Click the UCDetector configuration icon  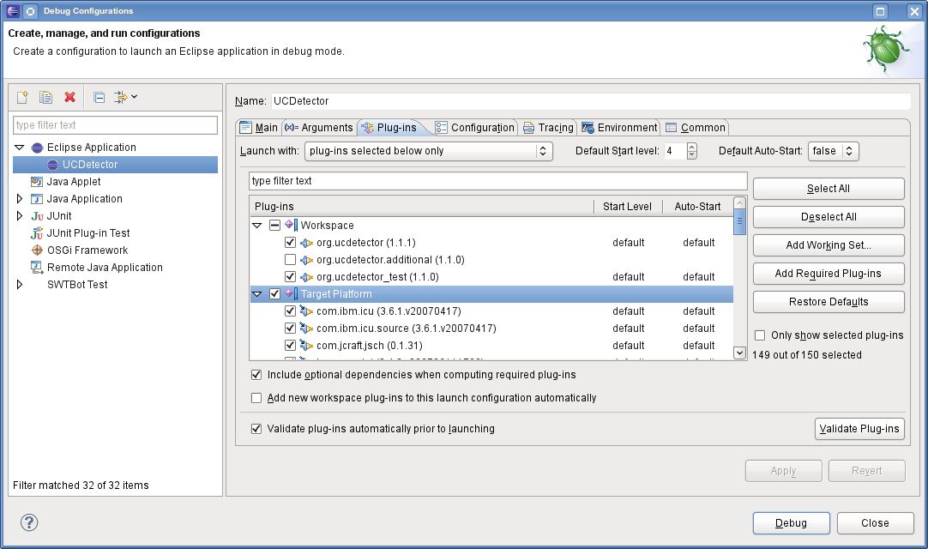coord(53,165)
